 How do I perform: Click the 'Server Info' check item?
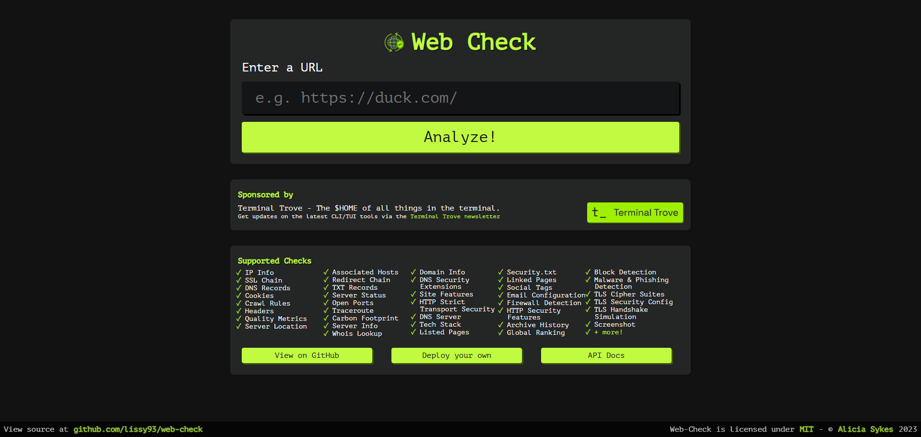click(355, 326)
